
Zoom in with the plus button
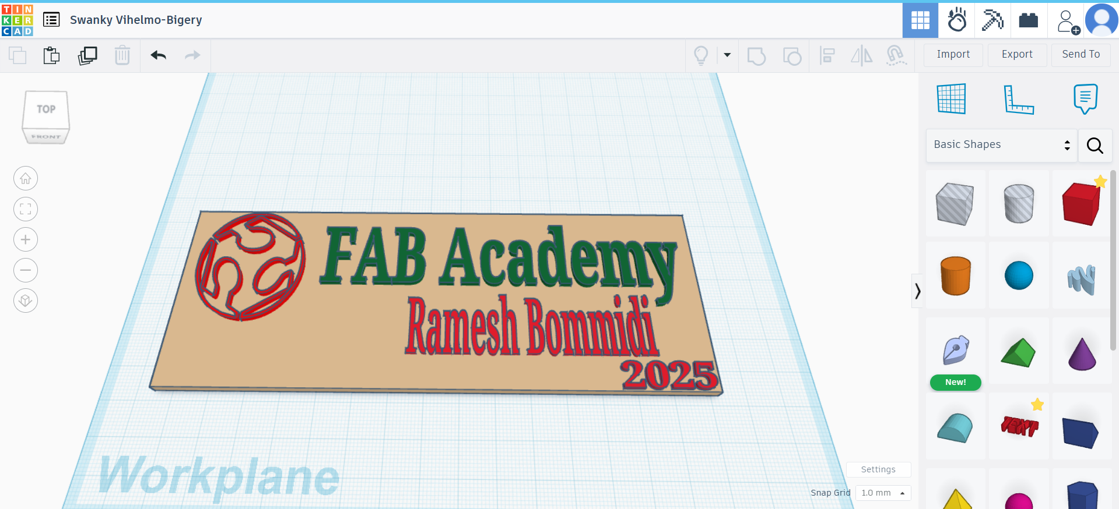pyautogui.click(x=26, y=239)
